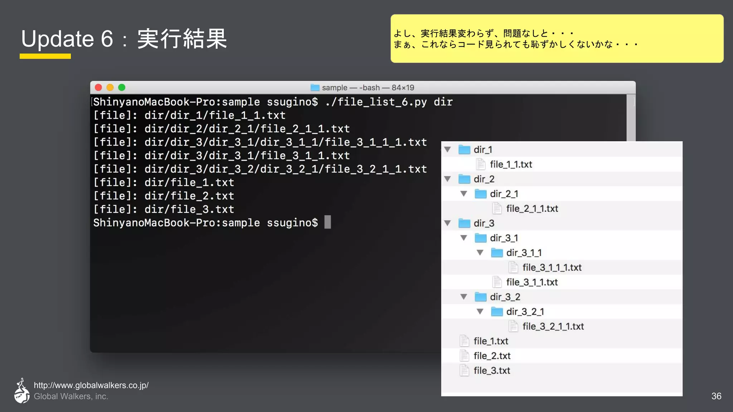This screenshot has height=412, width=733.
Task: Click the terminal's yellow minimize button
Action: [110, 88]
